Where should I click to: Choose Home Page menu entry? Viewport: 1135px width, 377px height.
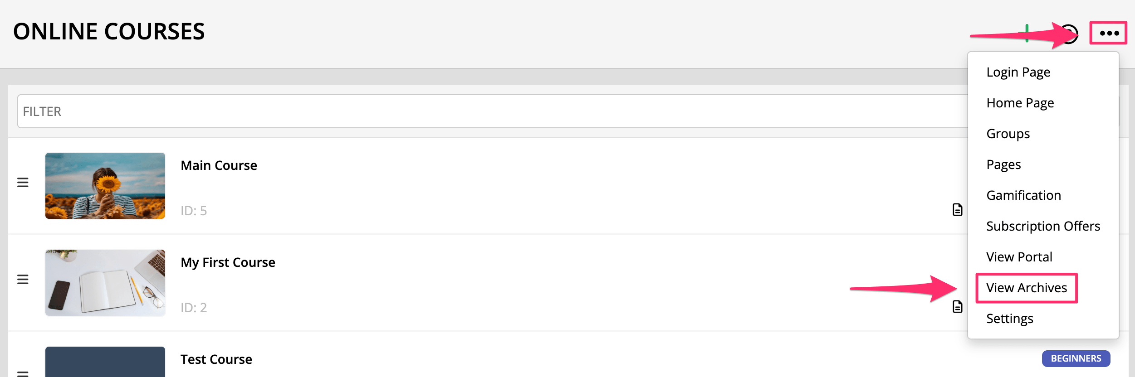point(1020,103)
